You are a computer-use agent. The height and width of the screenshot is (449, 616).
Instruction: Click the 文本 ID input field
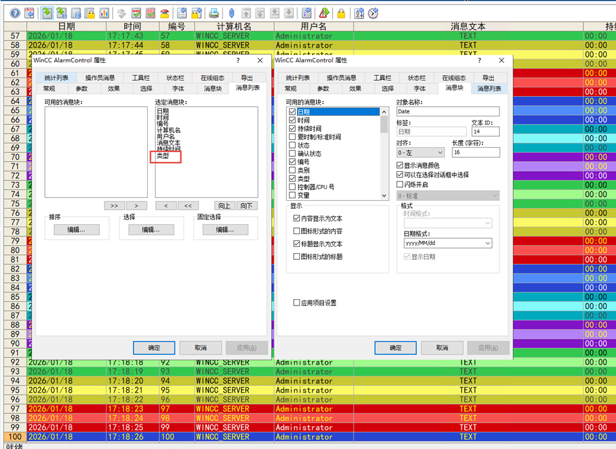pyautogui.click(x=485, y=132)
